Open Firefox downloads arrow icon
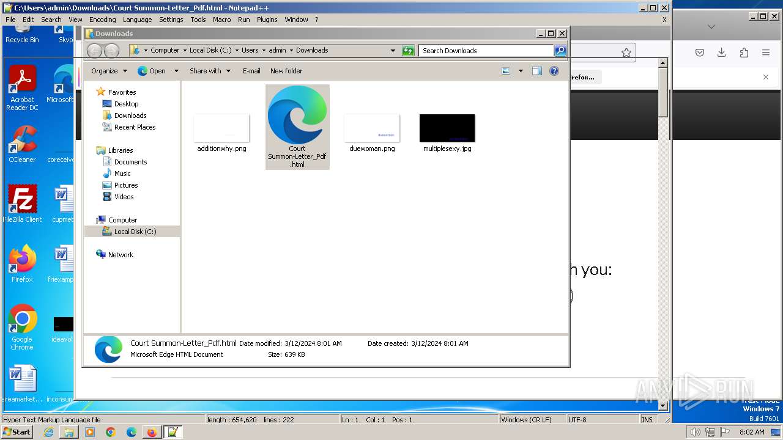 click(722, 53)
